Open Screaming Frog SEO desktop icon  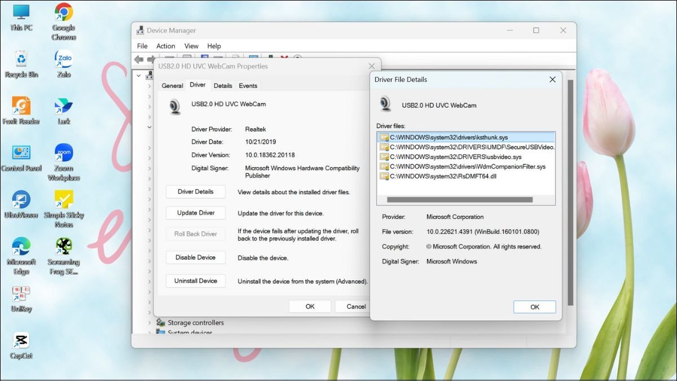coord(63,247)
